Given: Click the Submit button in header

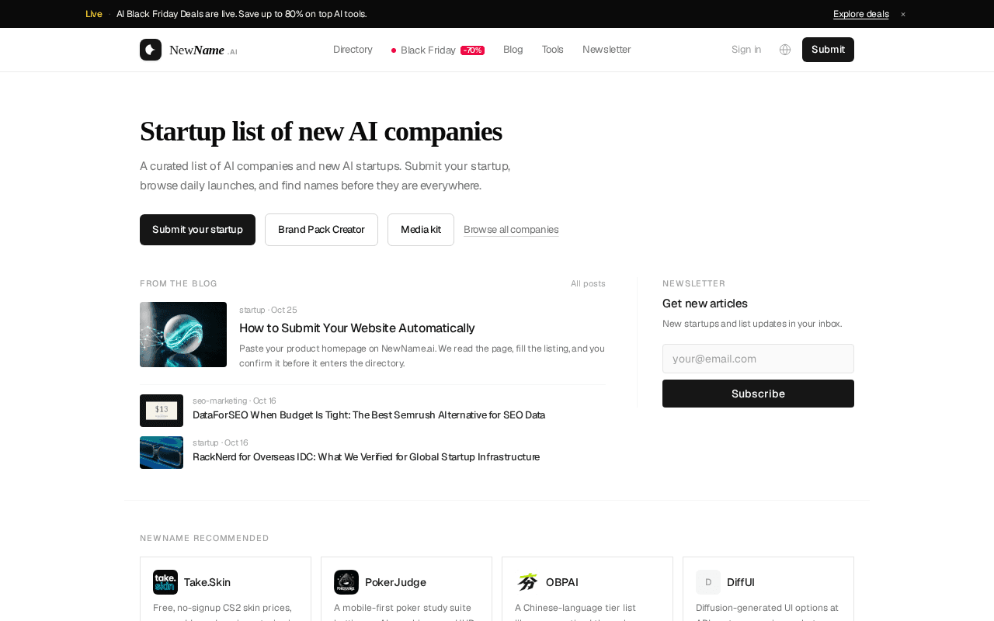Looking at the screenshot, I should pos(828,50).
